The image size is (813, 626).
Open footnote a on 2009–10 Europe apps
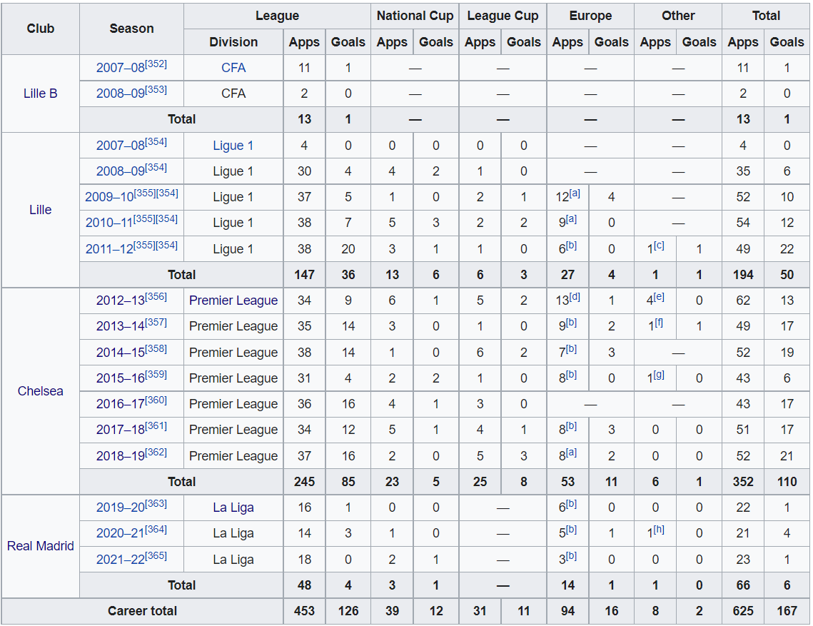coord(575,193)
